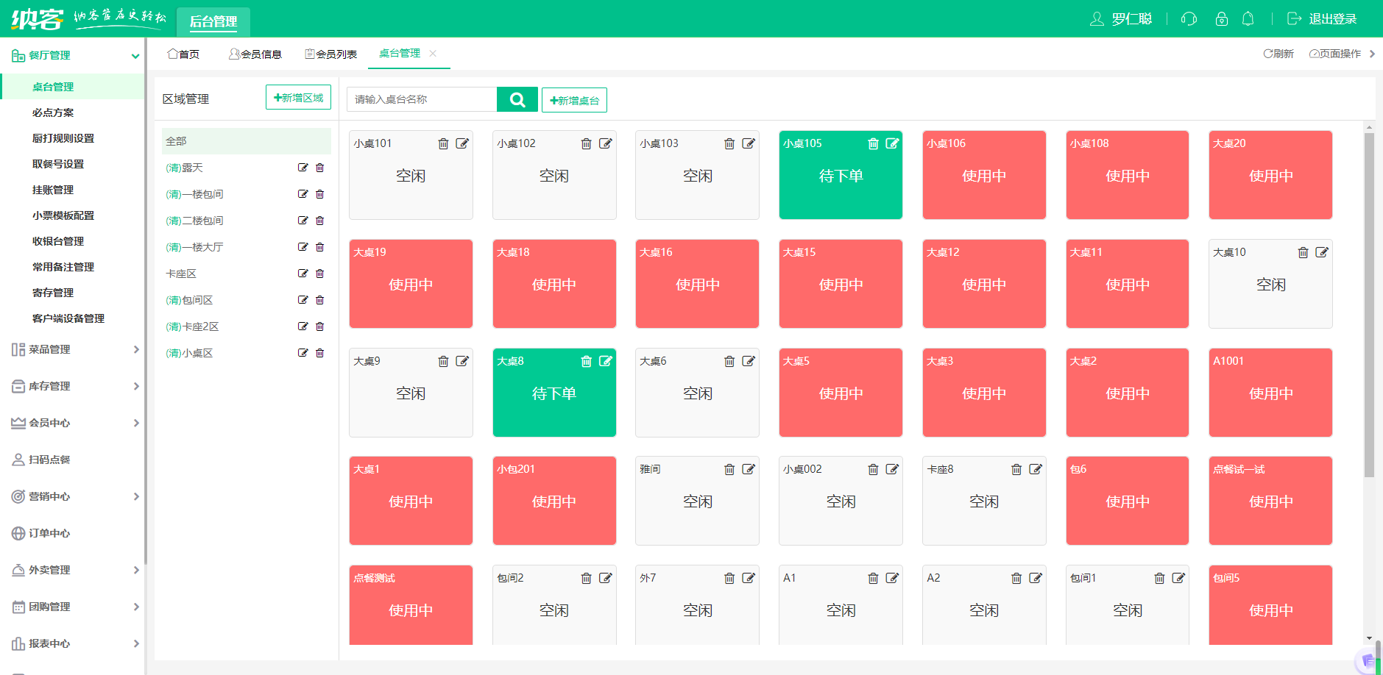Open the 页面操作 dropdown
The image size is (1383, 675).
coord(1334,54)
